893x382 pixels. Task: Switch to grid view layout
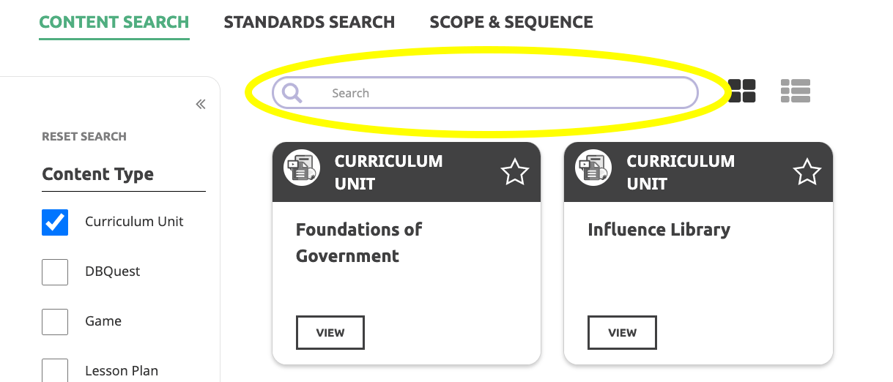pyautogui.click(x=742, y=91)
